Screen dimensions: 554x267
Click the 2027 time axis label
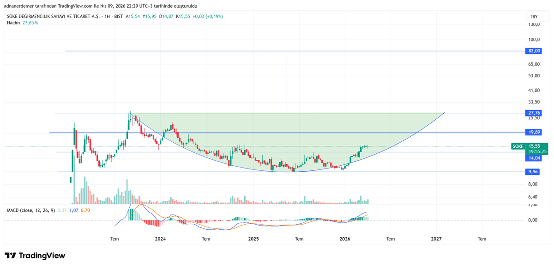[436, 239]
